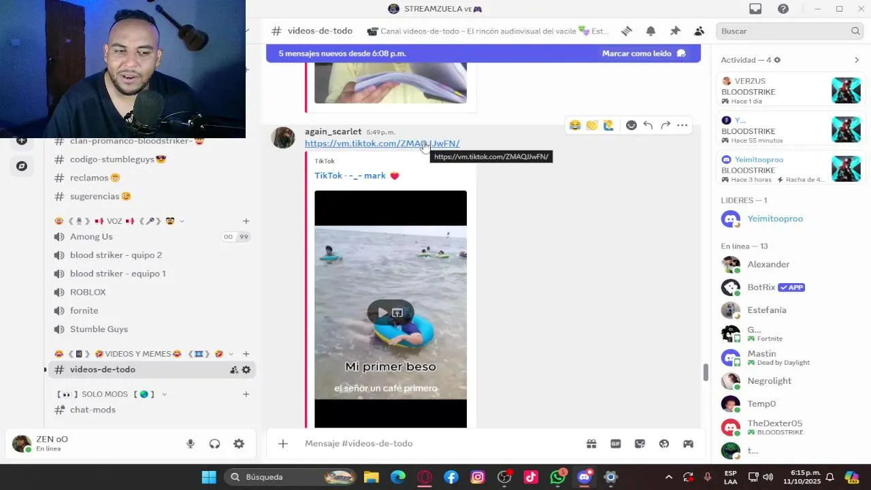This screenshot has width=871, height=490.
Task: Mute the microphone in user panel
Action: (191, 444)
